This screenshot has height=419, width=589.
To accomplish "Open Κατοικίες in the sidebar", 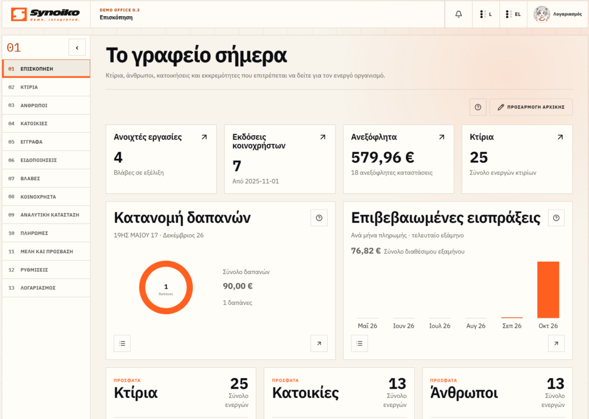I will coord(46,123).
